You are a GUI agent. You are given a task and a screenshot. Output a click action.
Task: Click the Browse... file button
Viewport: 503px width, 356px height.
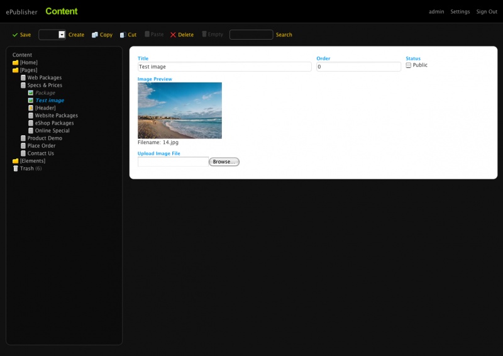point(224,162)
